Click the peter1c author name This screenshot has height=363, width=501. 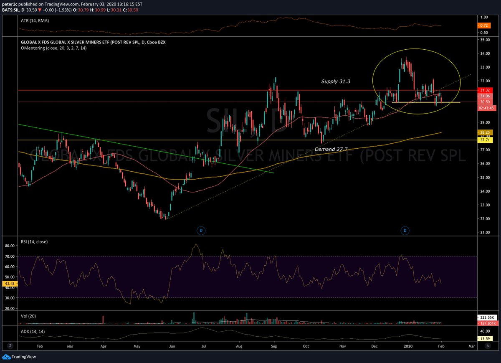pyautogui.click(x=9, y=3)
